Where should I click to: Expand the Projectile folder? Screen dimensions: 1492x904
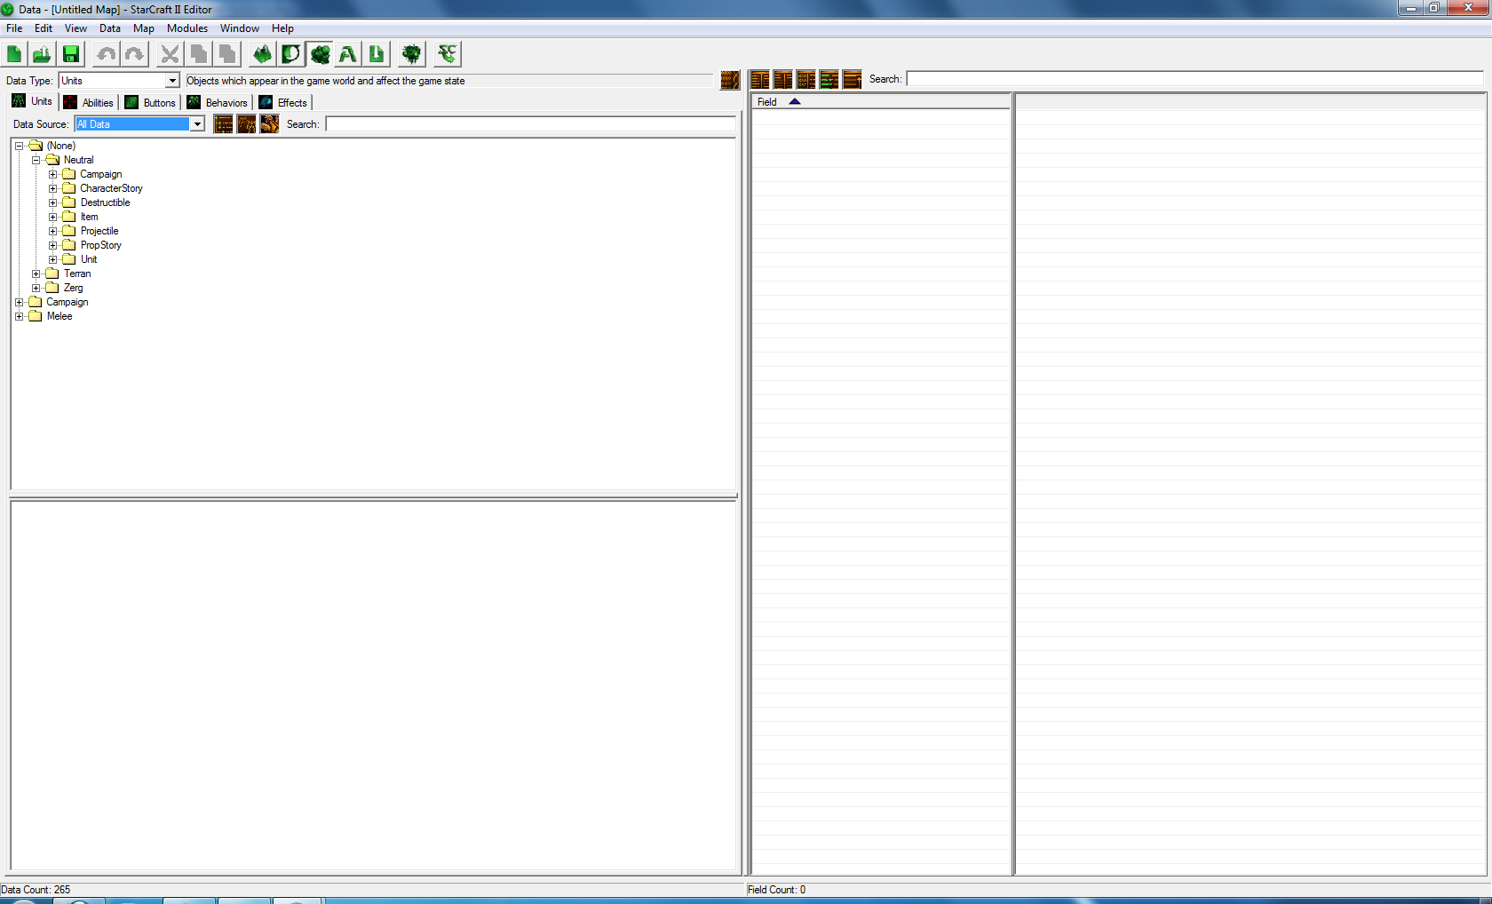52,231
